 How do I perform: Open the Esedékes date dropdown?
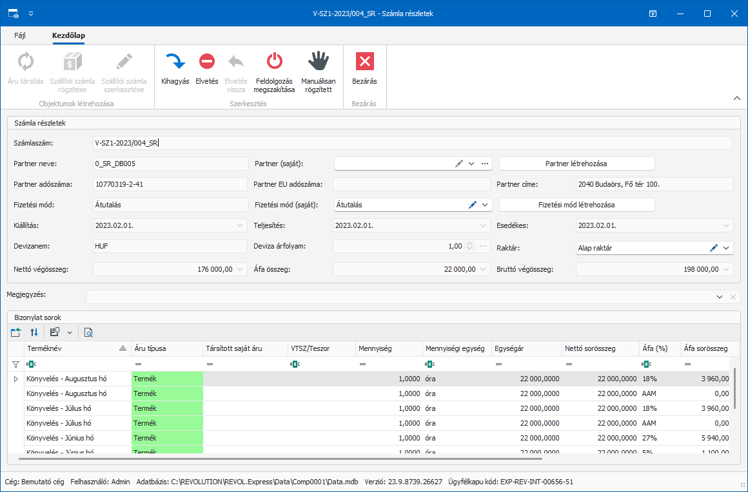(726, 226)
